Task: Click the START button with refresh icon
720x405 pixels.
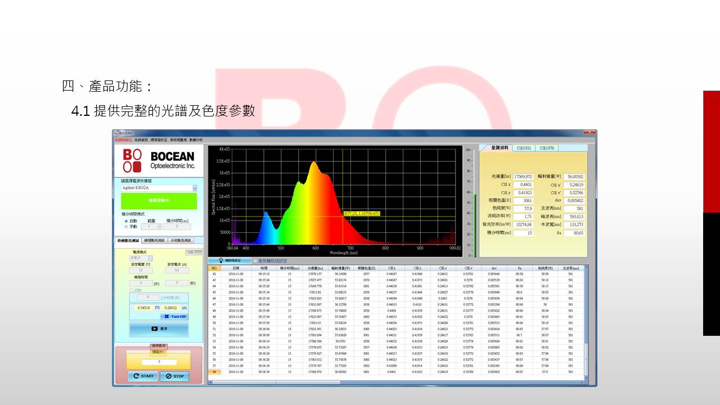Action: pos(143,376)
